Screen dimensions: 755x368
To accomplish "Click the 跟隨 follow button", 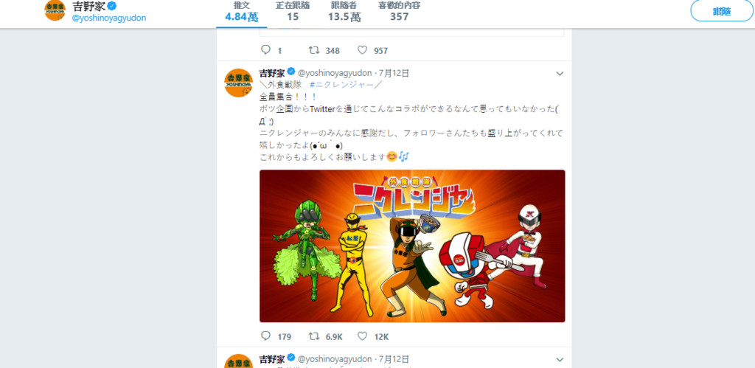I will tap(722, 12).
